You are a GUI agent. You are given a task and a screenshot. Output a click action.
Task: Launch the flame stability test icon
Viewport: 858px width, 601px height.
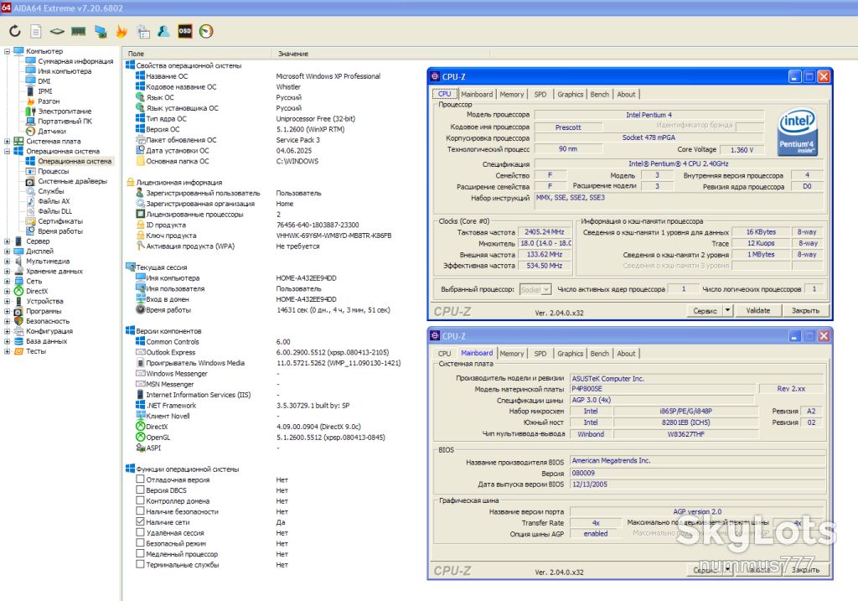(x=121, y=31)
